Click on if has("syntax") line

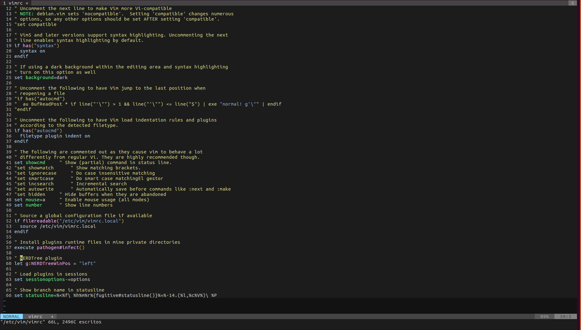[37, 46]
